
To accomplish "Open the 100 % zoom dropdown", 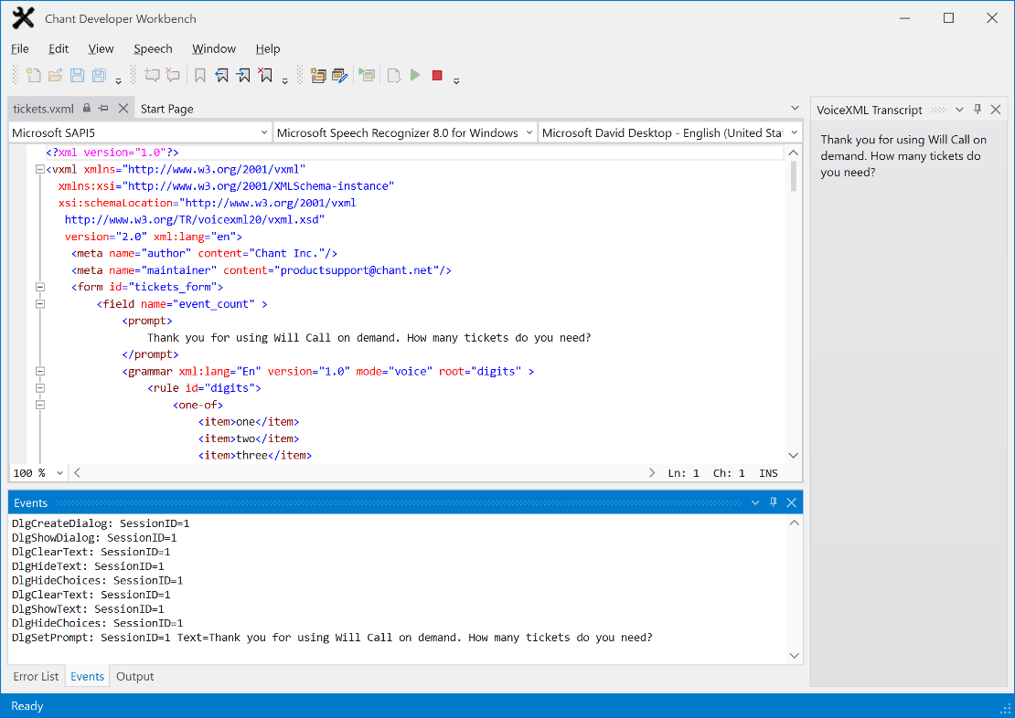I will coord(59,473).
